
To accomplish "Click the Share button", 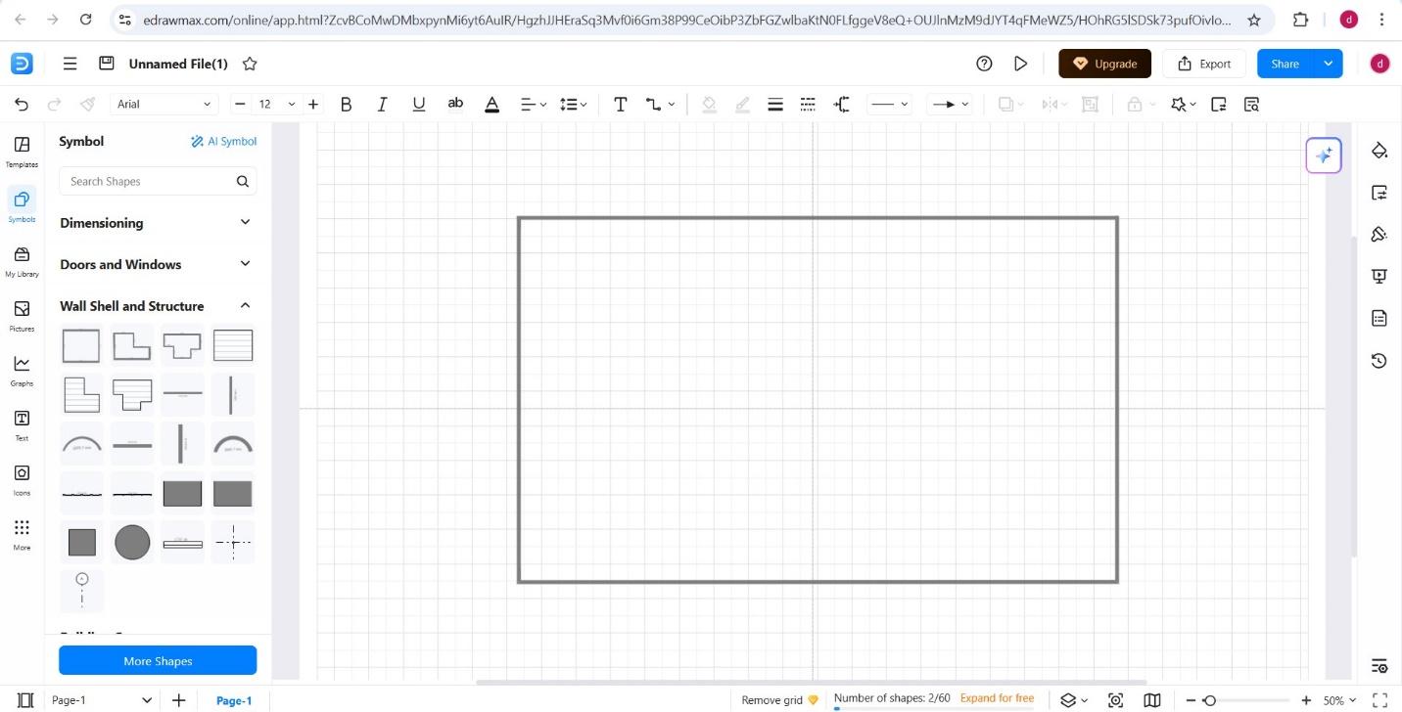I will [1285, 64].
